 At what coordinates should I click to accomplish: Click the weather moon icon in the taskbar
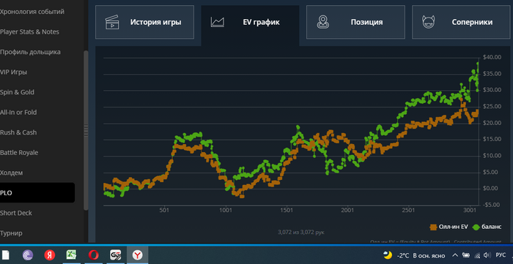388,255
